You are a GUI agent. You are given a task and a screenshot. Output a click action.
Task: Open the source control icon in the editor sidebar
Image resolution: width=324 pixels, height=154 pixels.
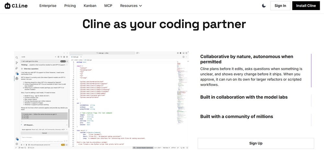pyautogui.click(x=17, y=63)
